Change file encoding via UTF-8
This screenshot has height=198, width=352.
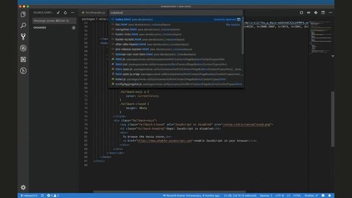tap(279, 196)
